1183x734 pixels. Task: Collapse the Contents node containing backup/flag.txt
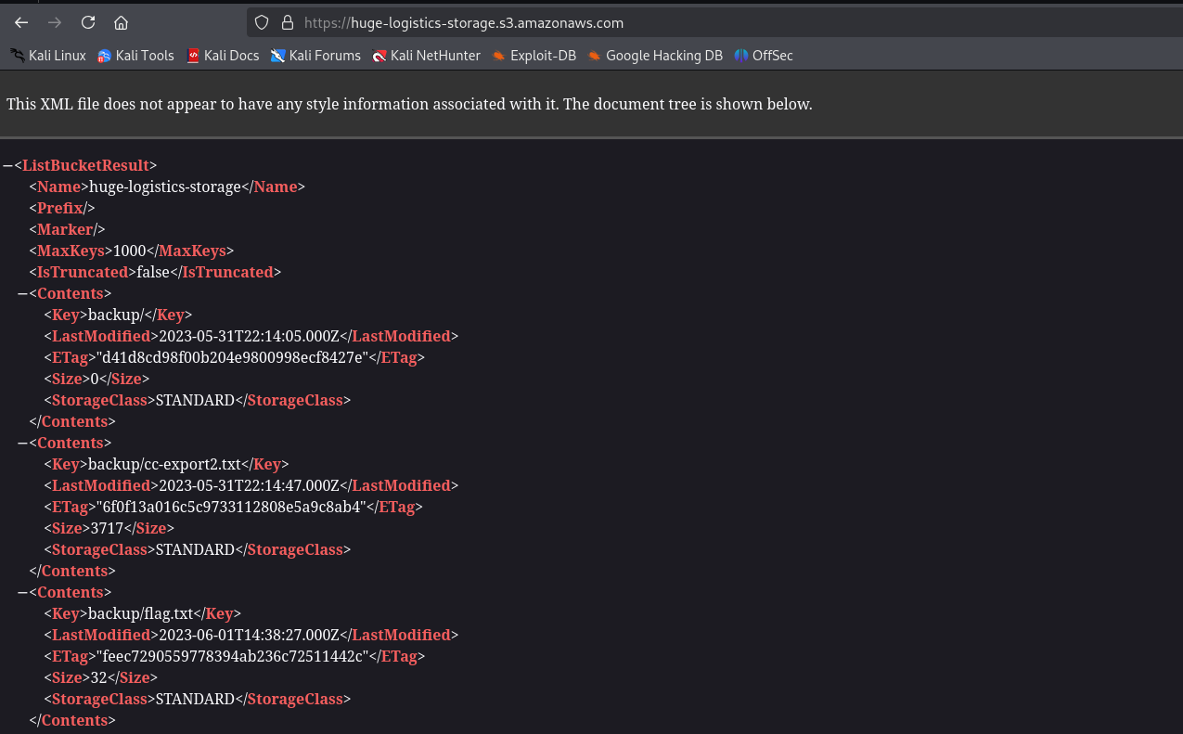click(x=22, y=592)
